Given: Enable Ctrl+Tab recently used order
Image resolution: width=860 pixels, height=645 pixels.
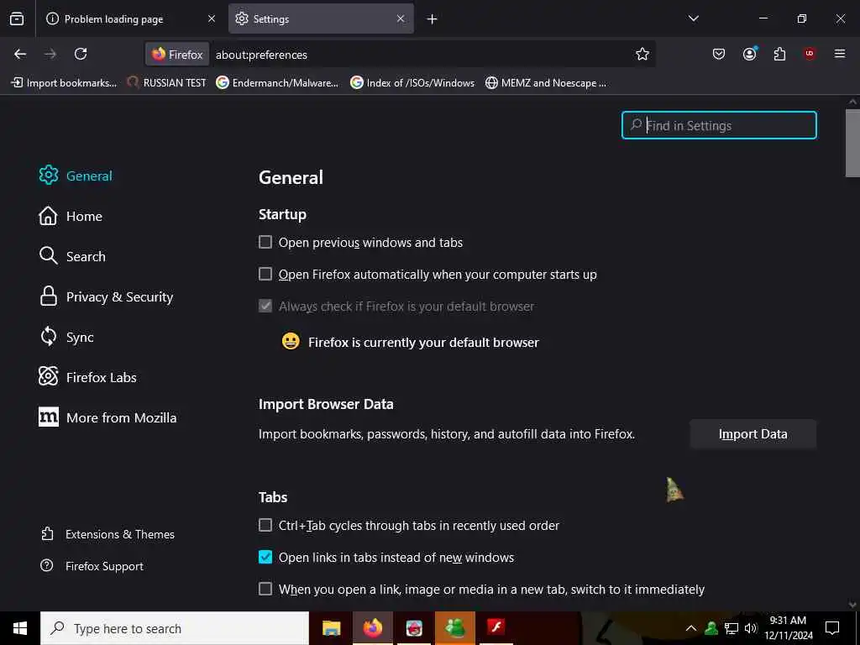Looking at the screenshot, I should [265, 525].
